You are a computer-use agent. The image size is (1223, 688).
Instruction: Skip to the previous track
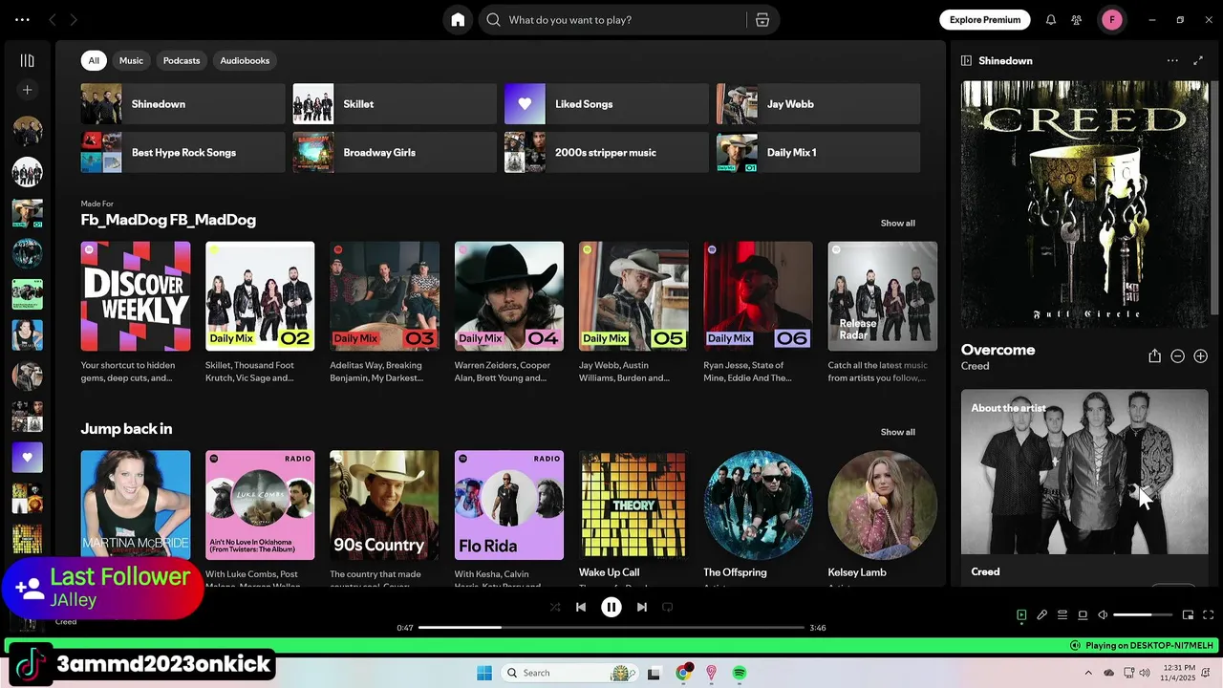[x=581, y=607]
